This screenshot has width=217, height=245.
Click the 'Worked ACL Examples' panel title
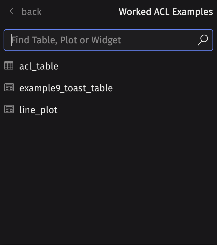click(x=166, y=12)
